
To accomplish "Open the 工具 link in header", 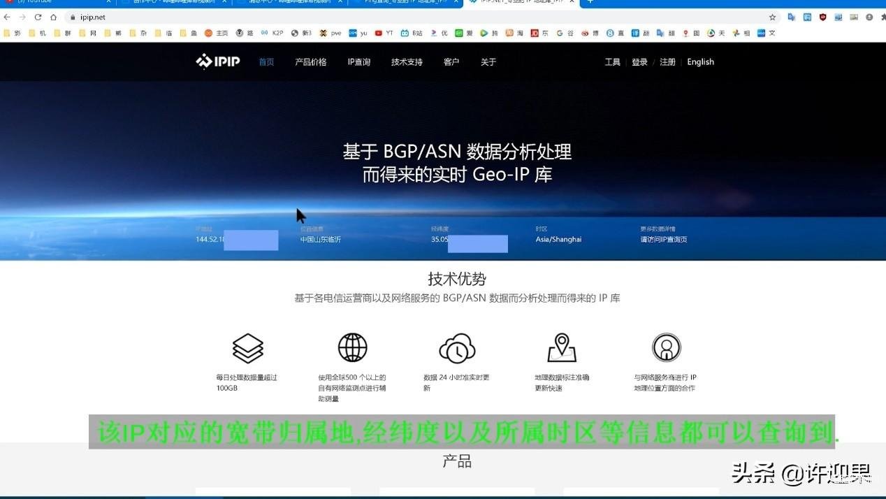I will coord(613,62).
